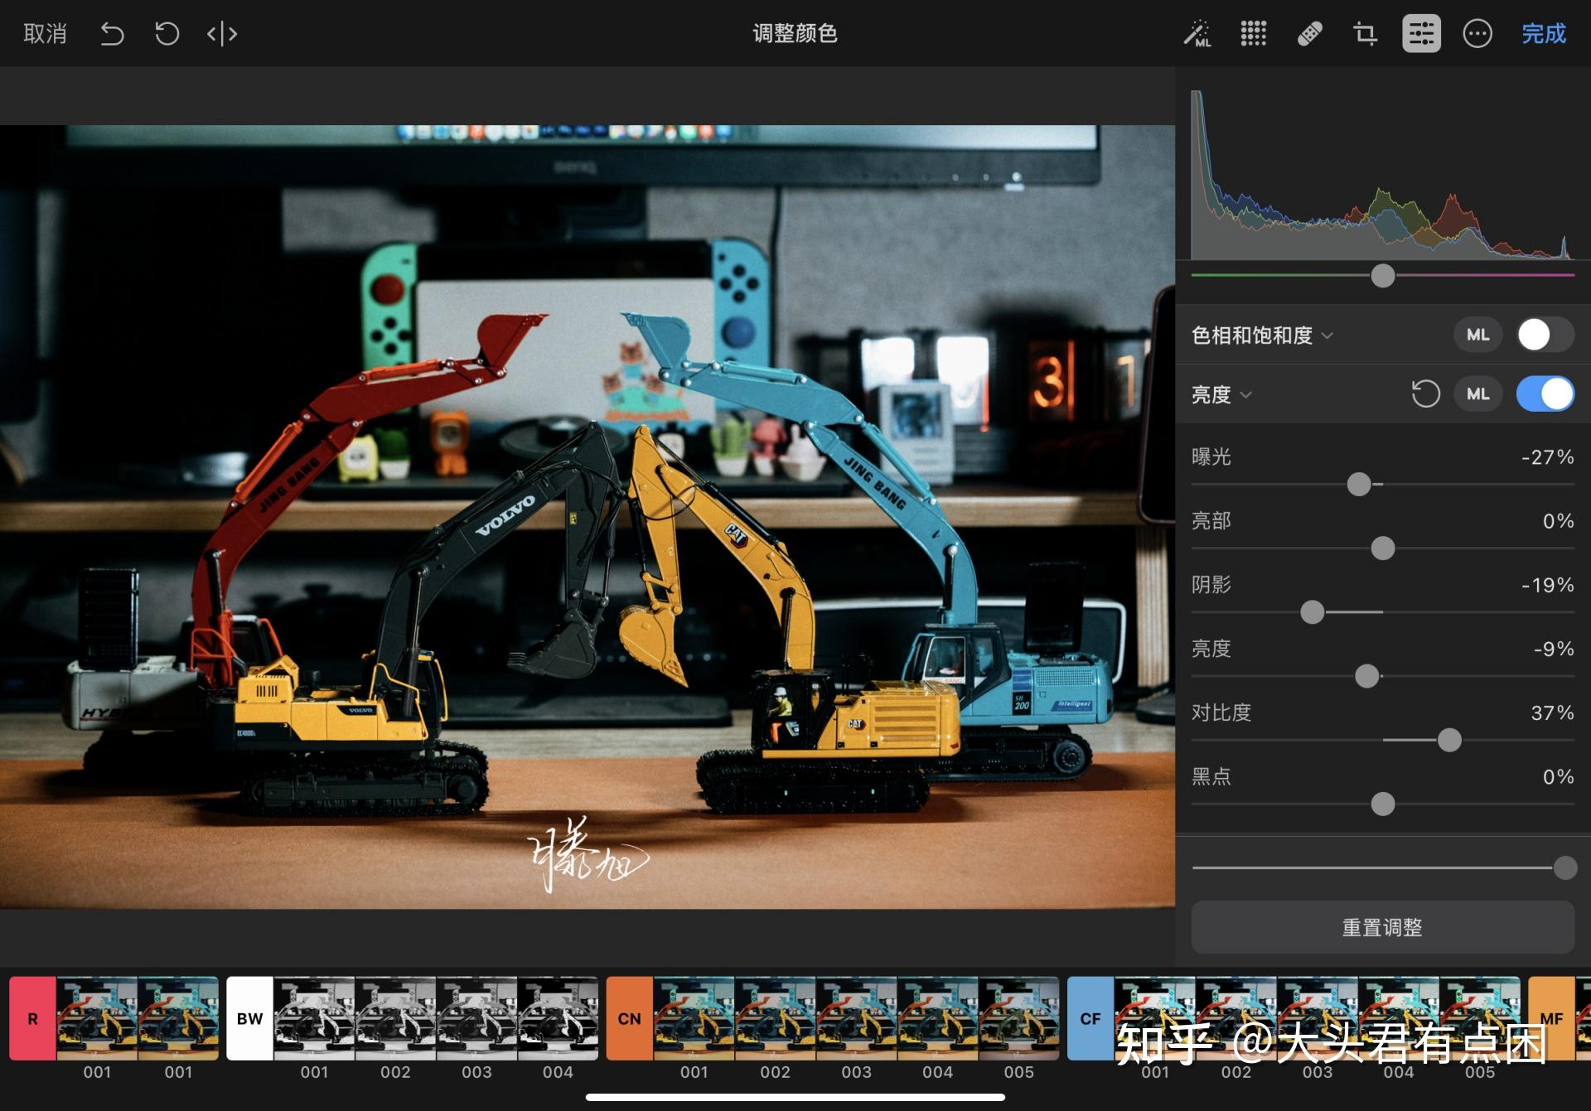This screenshot has height=1111, width=1591.
Task: Open the presets grid icon
Action: click(1253, 34)
